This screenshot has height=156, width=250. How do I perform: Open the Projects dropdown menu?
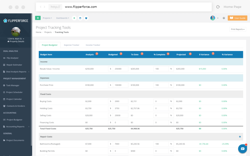click(x=47, y=18)
